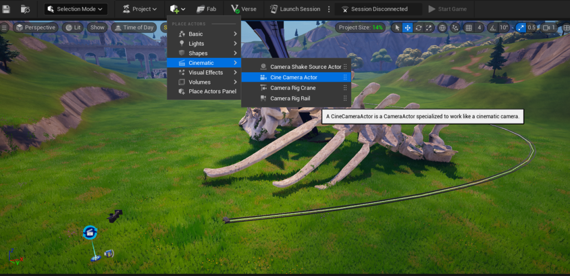This screenshot has height=276, width=570.
Task: Select the blue circular device icon in viewport
Action: [90, 233]
